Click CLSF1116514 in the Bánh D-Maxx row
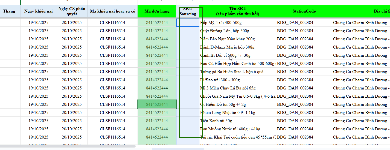Image resolution: width=390 pixels, height=150 pixels. tap(112, 47)
